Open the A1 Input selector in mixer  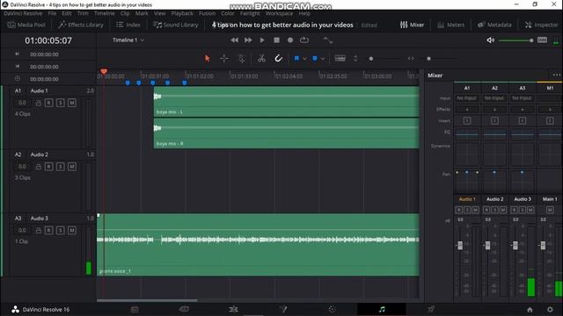pyautogui.click(x=467, y=97)
